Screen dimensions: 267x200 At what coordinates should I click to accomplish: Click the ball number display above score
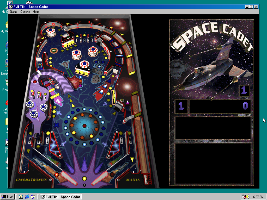coord(244,90)
